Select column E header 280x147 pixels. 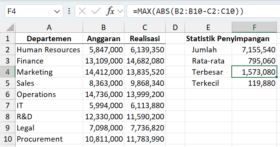(208, 27)
